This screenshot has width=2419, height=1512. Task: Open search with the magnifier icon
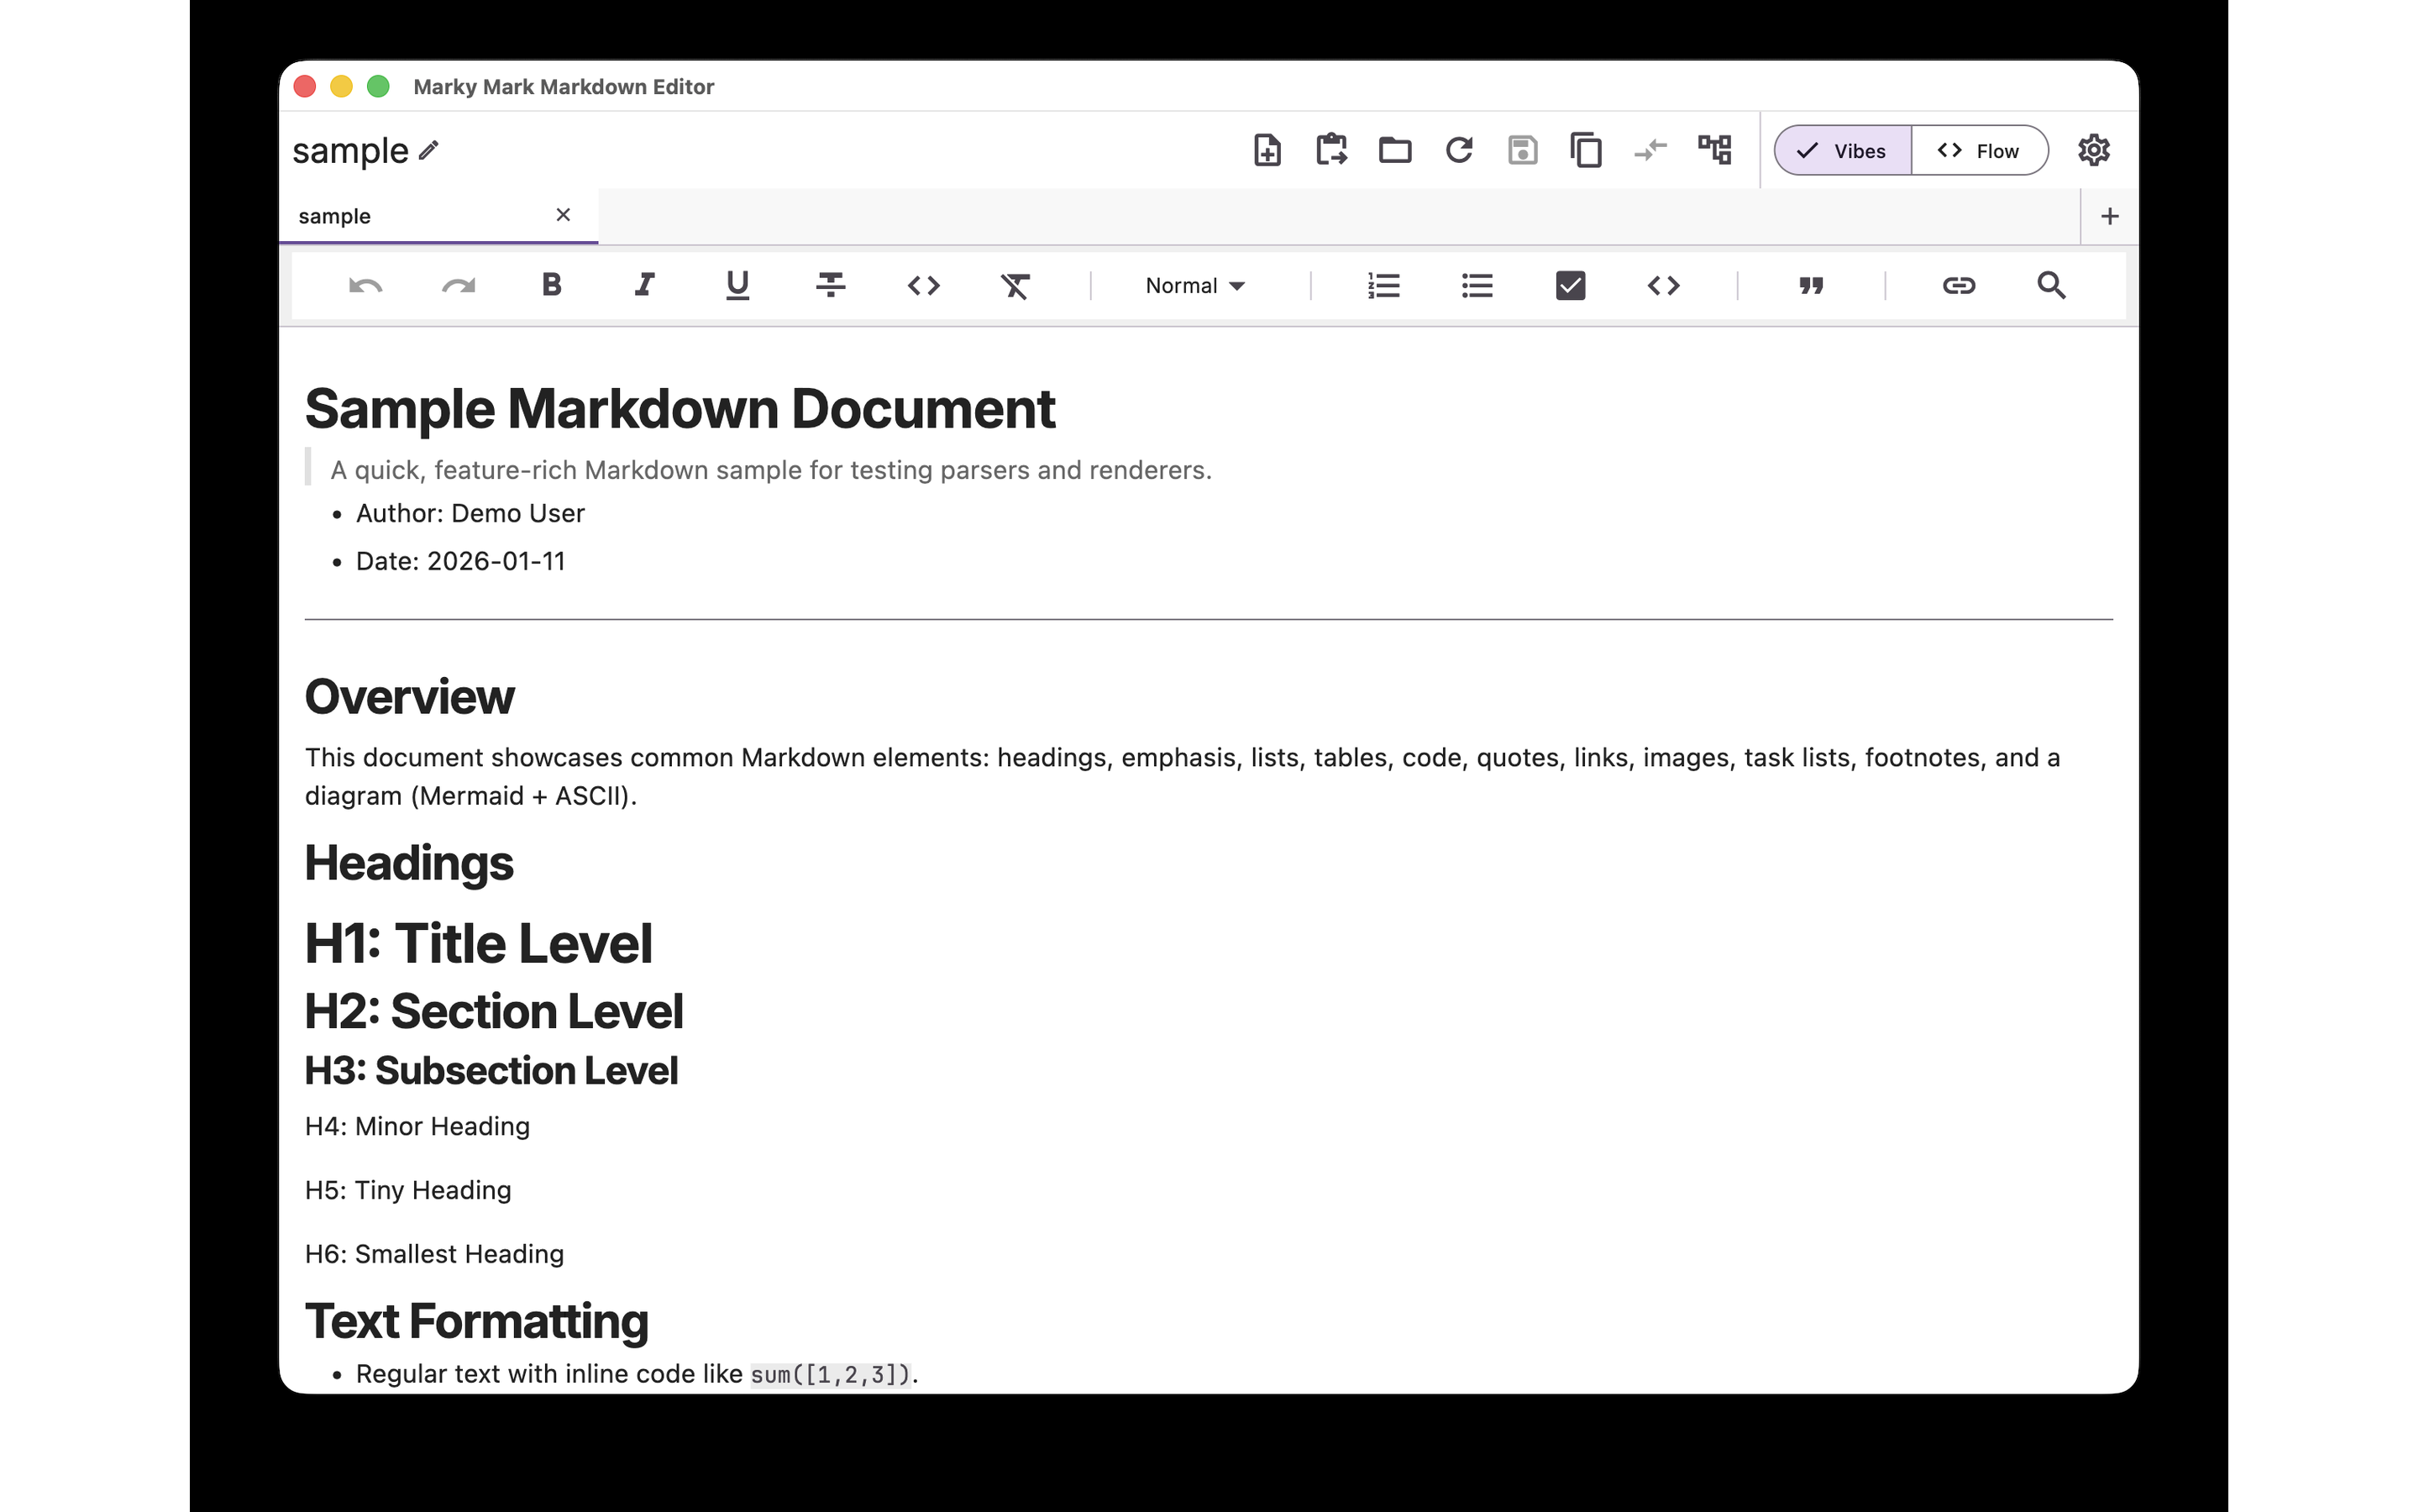[x=2051, y=286]
